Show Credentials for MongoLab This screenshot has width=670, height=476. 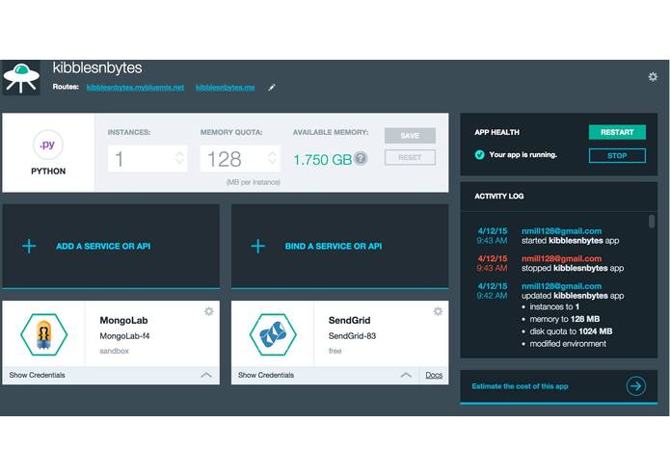click(38, 375)
